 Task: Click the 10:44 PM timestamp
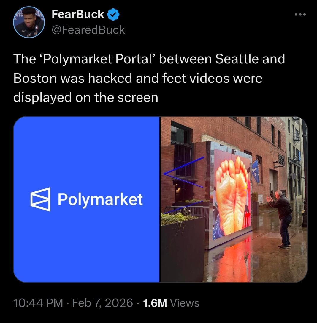pos(38,303)
